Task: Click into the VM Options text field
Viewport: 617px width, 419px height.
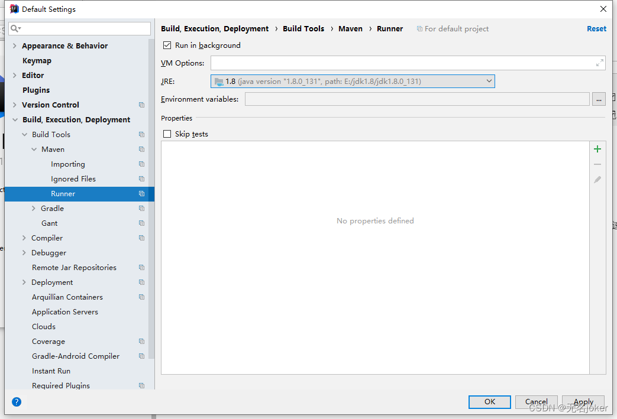Action: coord(408,63)
